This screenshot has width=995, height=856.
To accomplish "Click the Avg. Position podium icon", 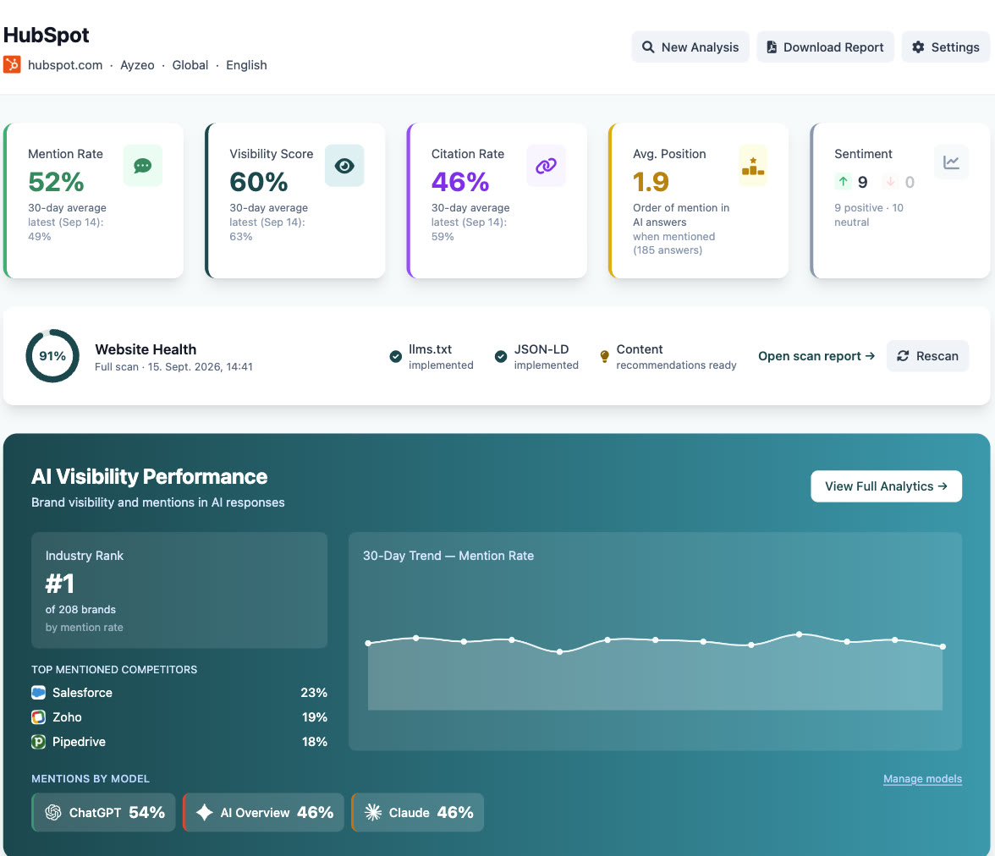I will tap(753, 167).
